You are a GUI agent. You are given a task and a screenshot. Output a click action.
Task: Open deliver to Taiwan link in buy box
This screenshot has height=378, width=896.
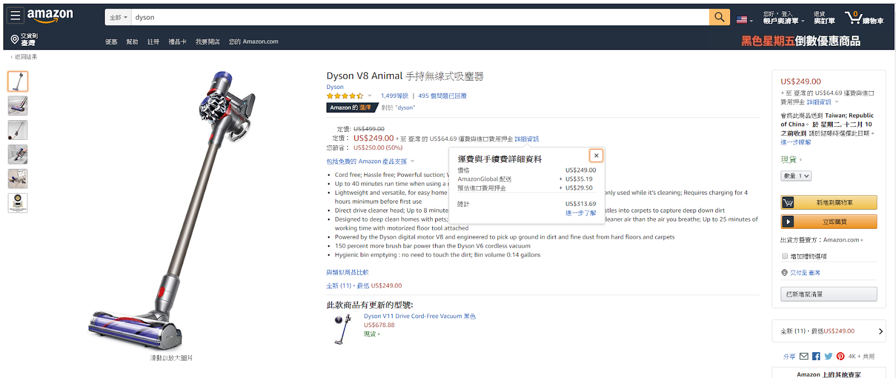[x=805, y=273]
